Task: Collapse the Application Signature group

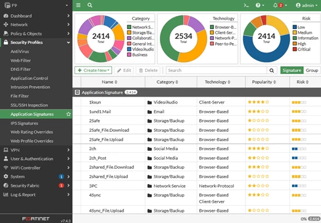Action: pyautogui.click(x=77, y=92)
